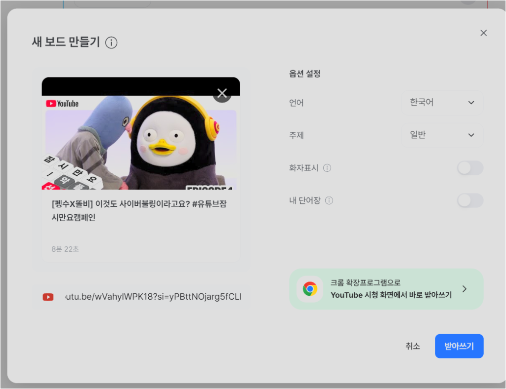
Task: Close the 새 보드 만들기 dialog
Action: (x=483, y=33)
